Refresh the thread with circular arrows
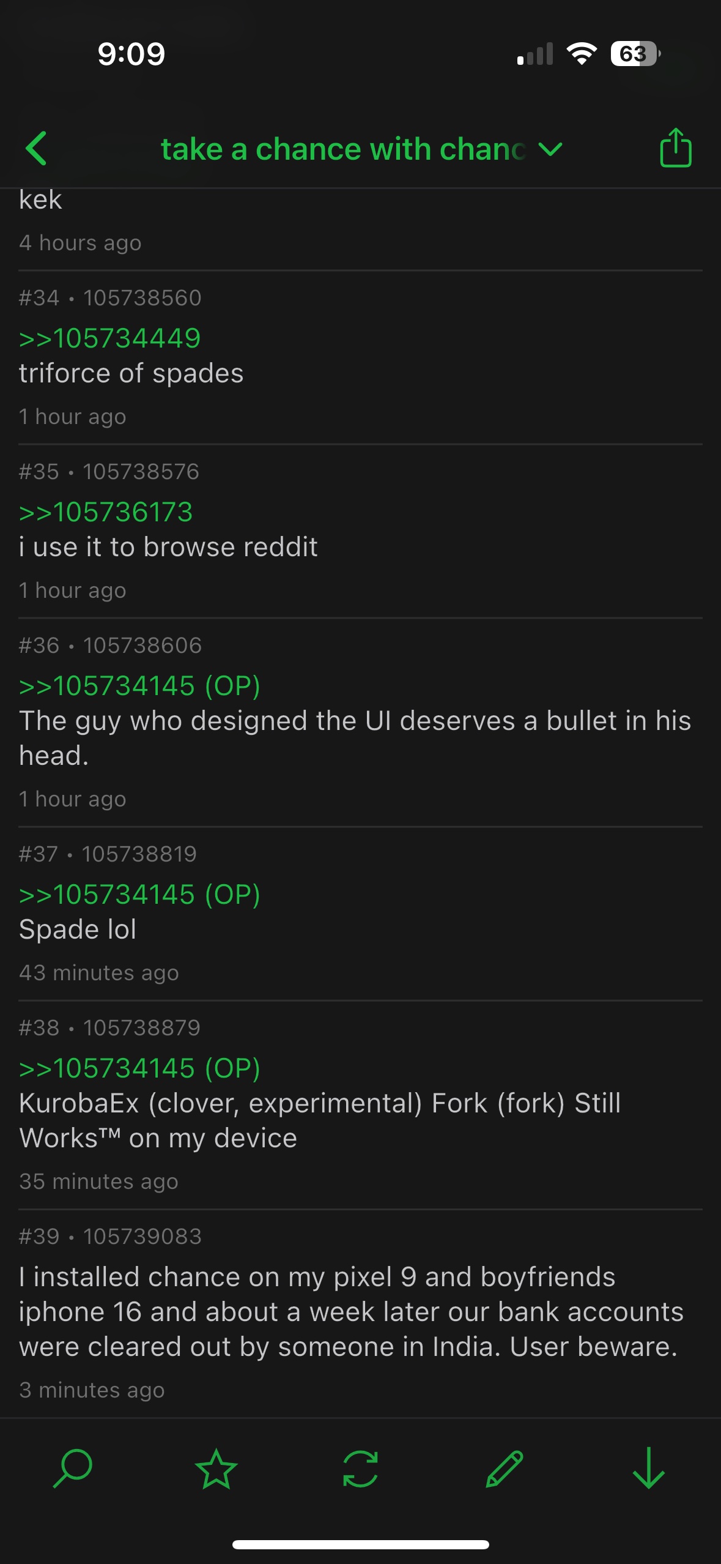This screenshot has width=721, height=1564. [360, 1468]
